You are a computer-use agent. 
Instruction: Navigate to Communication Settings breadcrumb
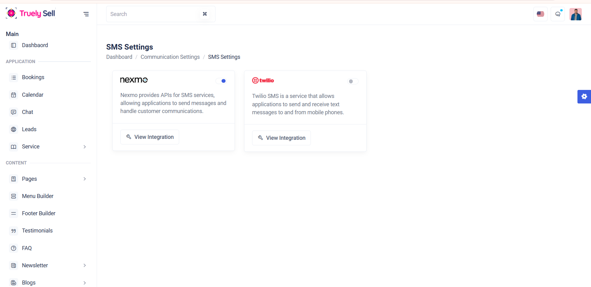(x=170, y=57)
